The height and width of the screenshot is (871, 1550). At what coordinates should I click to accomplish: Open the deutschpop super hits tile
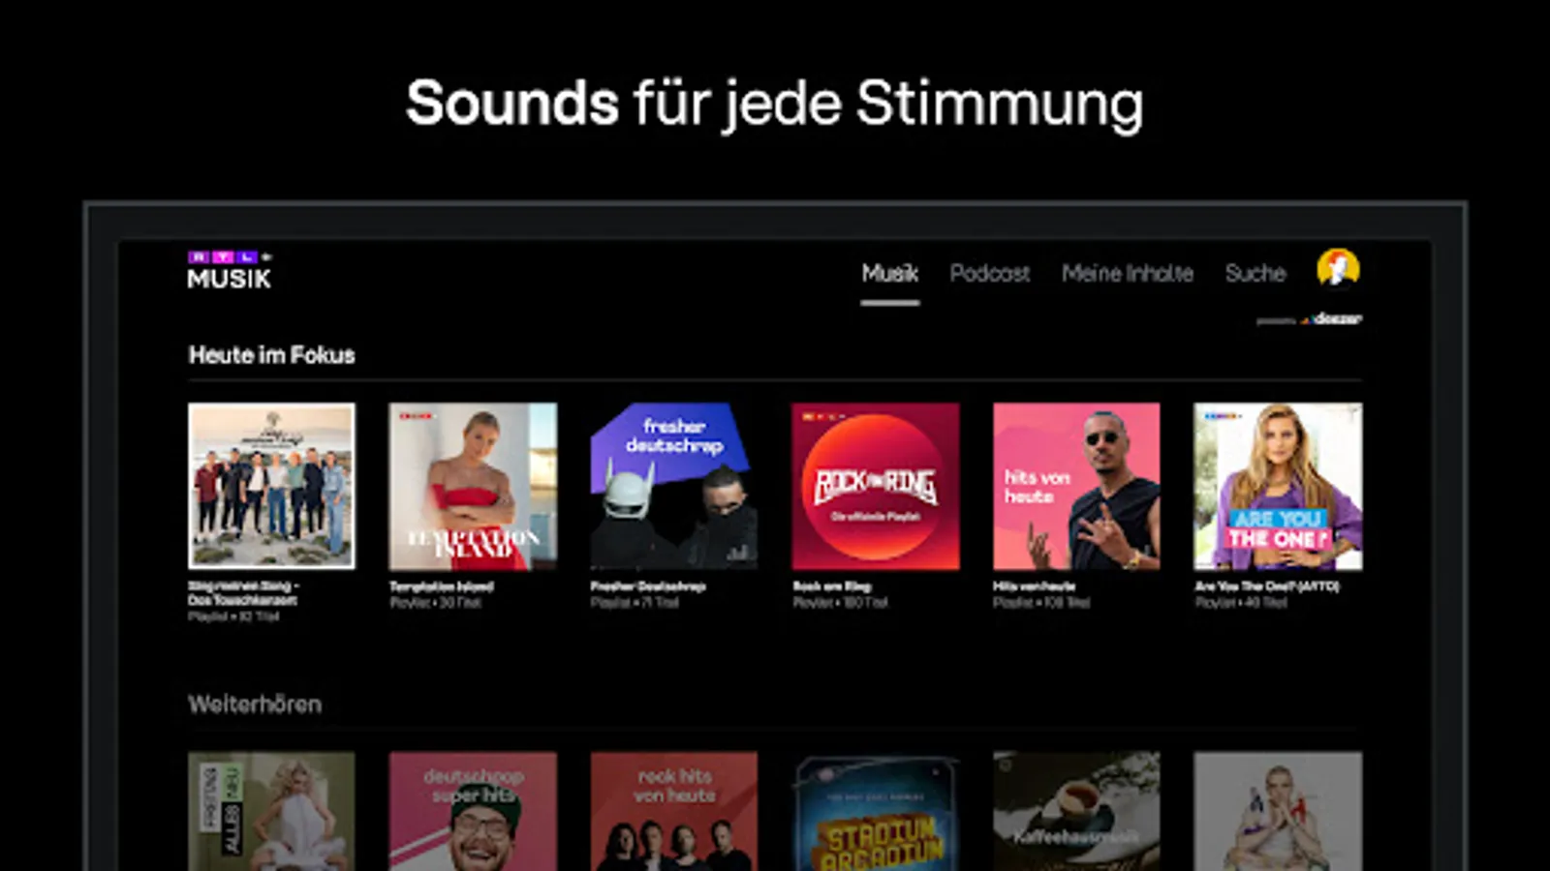coord(473,811)
